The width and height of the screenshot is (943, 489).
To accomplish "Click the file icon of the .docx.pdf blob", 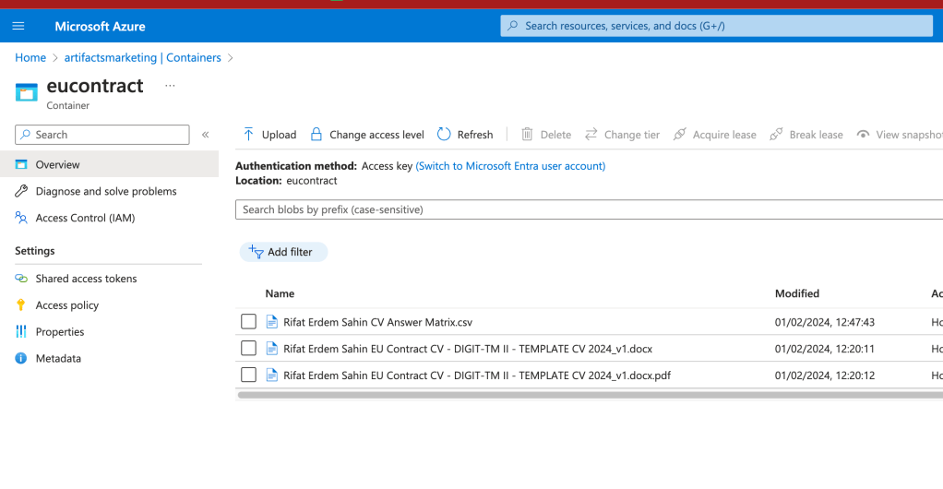I will click(x=272, y=375).
